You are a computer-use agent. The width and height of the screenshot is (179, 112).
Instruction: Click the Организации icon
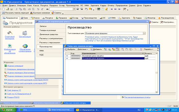point(25,33)
